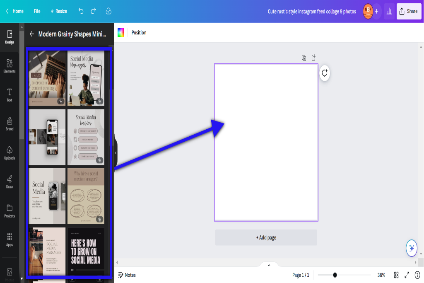Click the duplicate page icon

[304, 58]
